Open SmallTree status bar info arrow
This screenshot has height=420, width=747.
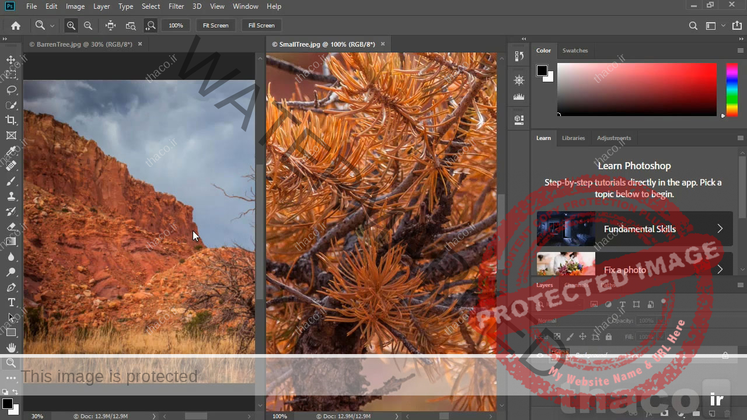pyautogui.click(x=397, y=416)
